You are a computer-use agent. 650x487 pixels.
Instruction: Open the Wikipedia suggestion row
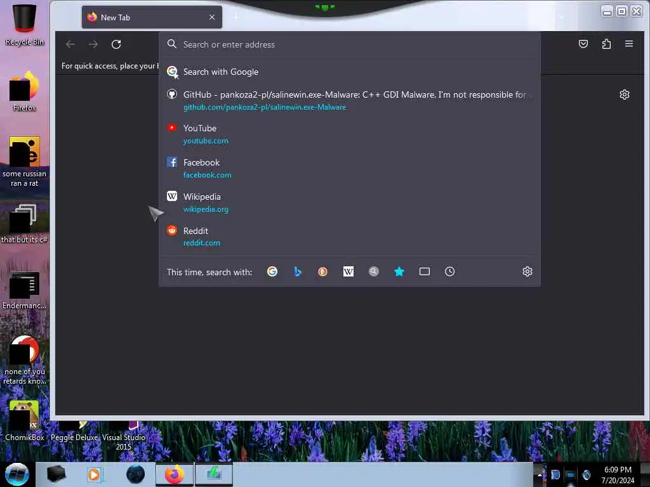click(350, 203)
